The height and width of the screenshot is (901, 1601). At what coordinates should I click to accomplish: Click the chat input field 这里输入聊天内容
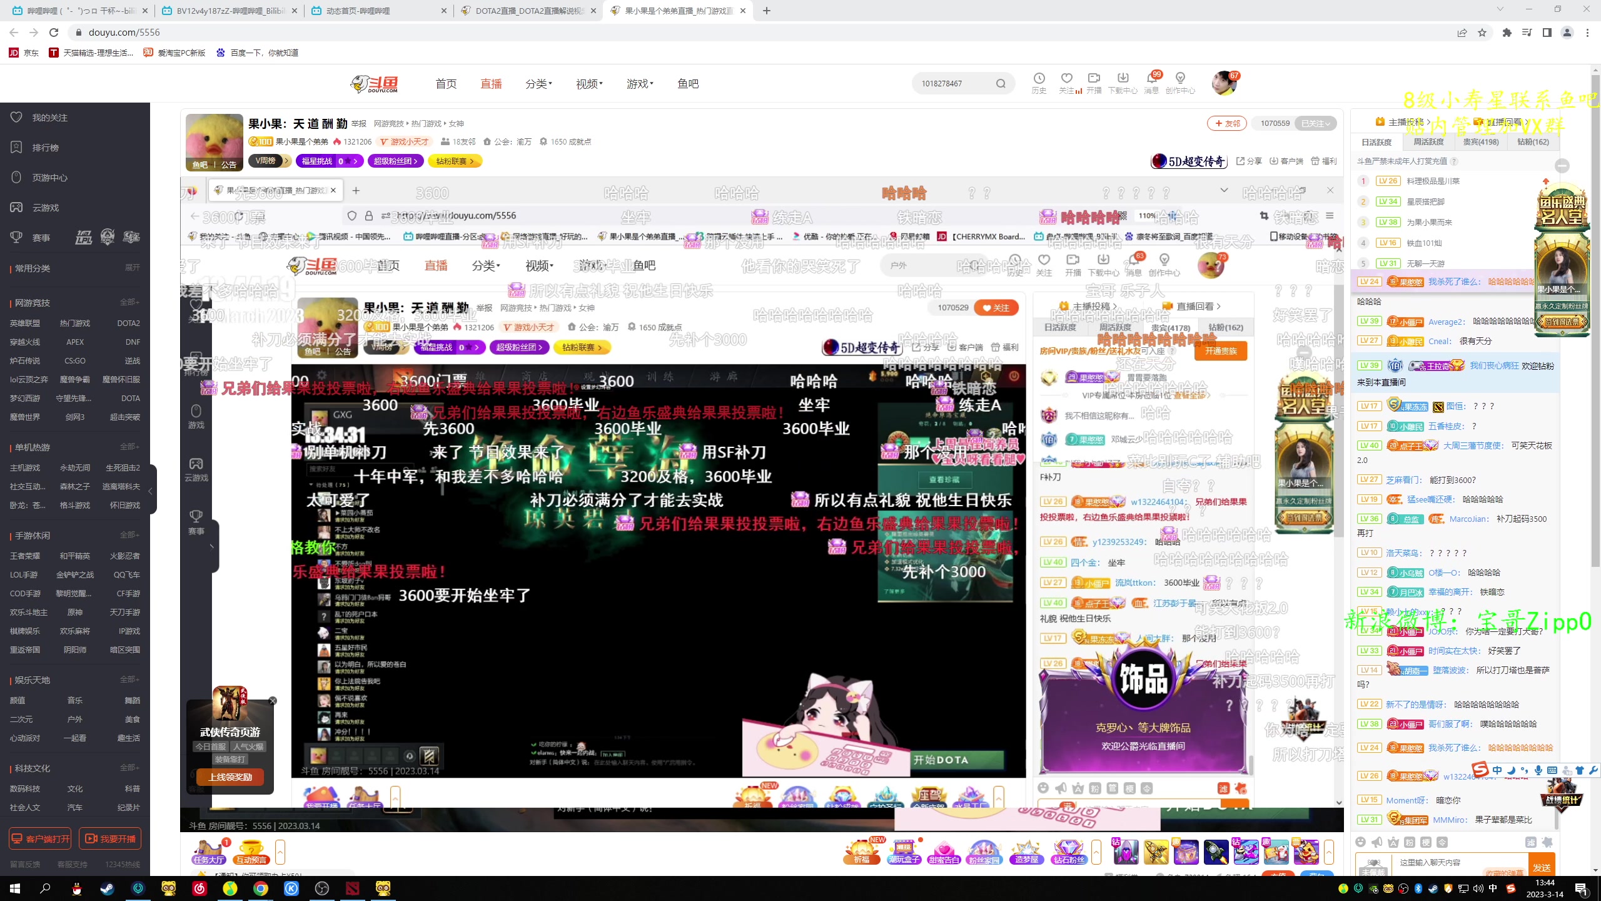[x=1458, y=863]
